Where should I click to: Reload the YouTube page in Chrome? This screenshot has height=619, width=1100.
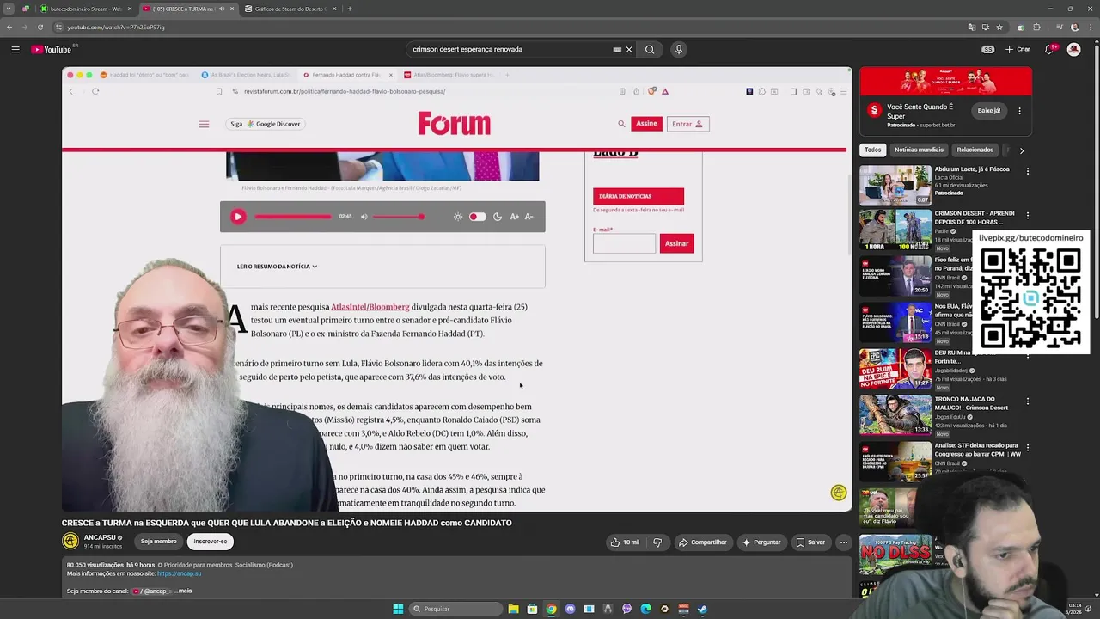pyautogui.click(x=40, y=28)
